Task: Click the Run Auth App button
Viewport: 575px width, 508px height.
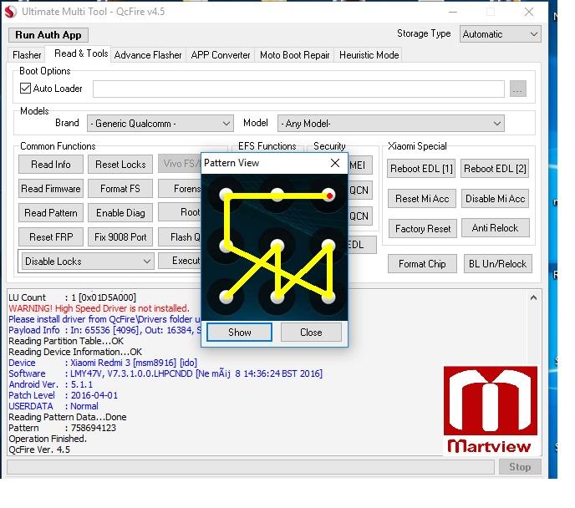Action: click(x=48, y=35)
